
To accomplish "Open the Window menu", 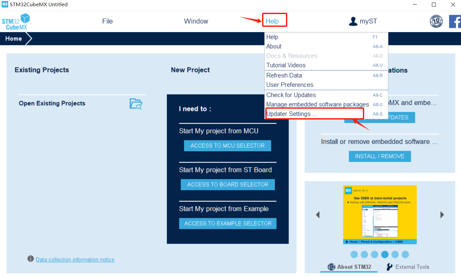I will (196, 21).
